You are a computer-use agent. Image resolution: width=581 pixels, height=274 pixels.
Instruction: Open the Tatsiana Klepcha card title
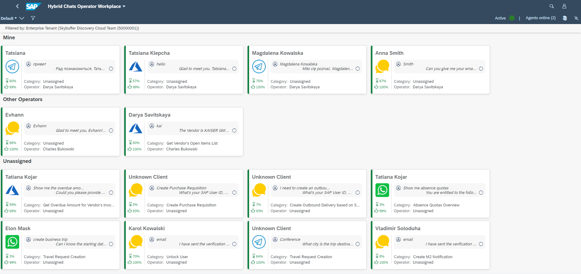click(x=149, y=53)
